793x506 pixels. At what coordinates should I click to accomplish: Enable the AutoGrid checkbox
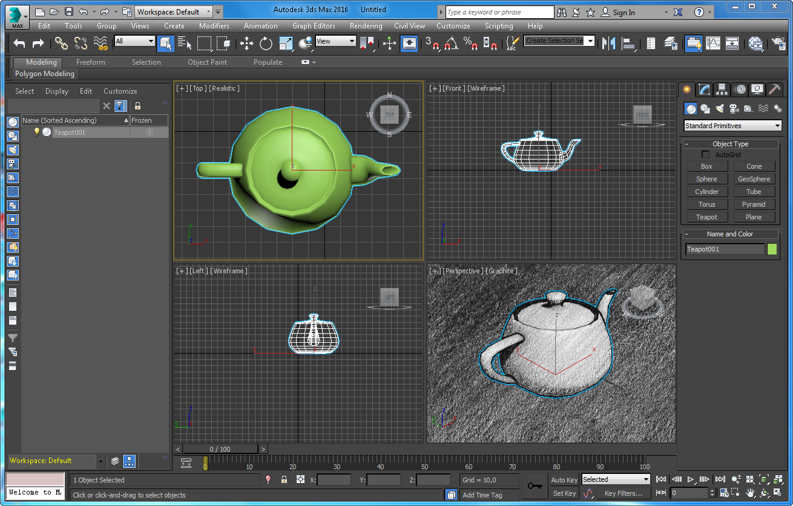pyautogui.click(x=705, y=155)
